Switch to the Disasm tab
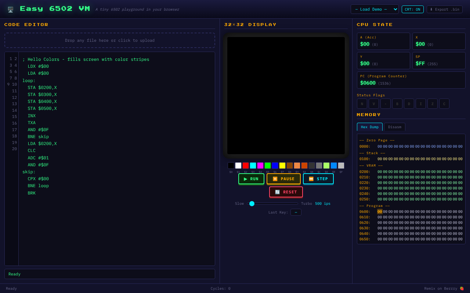Screen dimensions: 470x293 394,127
